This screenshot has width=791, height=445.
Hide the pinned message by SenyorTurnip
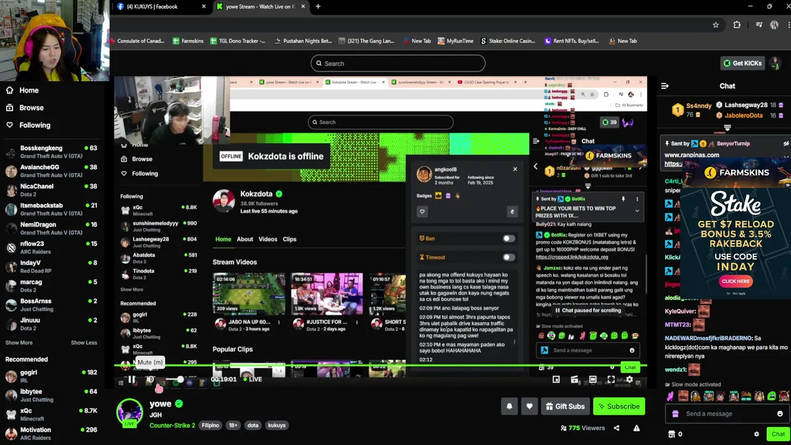(x=786, y=143)
